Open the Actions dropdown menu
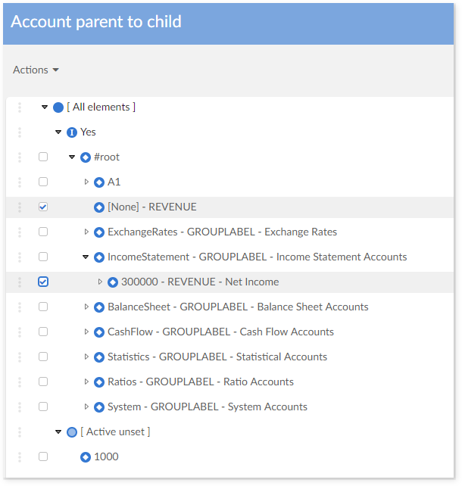The height and width of the screenshot is (486, 462). click(x=36, y=70)
